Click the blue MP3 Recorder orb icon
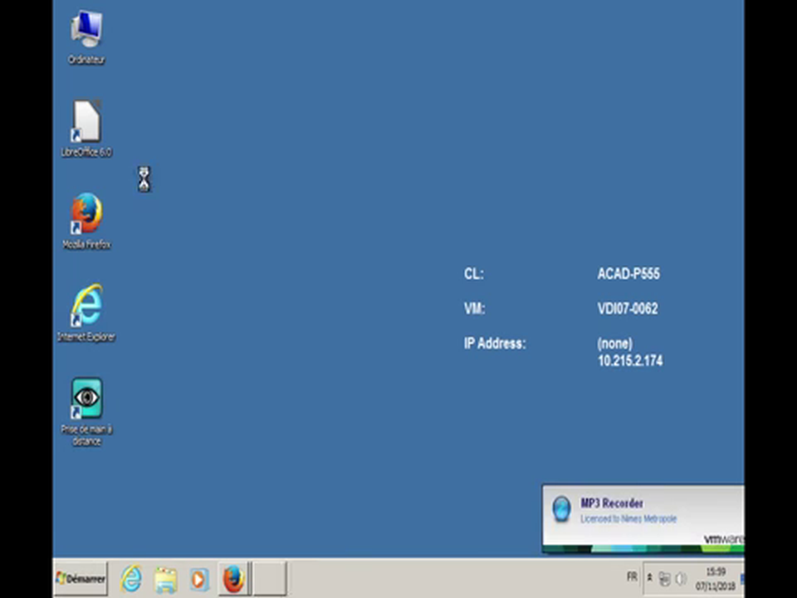Image resolution: width=797 pixels, height=598 pixels. (x=562, y=508)
